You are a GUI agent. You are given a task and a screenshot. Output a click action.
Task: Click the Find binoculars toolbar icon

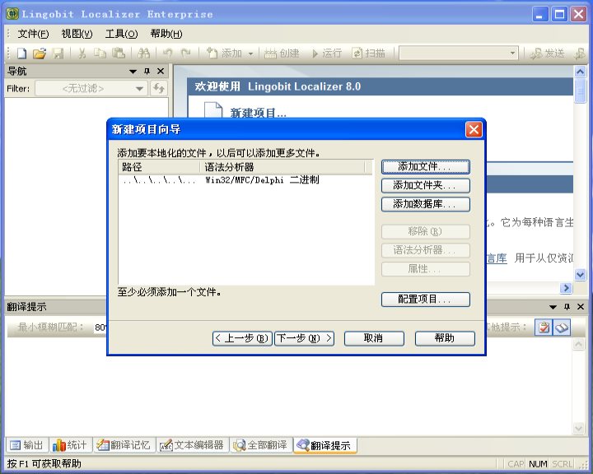(143, 53)
